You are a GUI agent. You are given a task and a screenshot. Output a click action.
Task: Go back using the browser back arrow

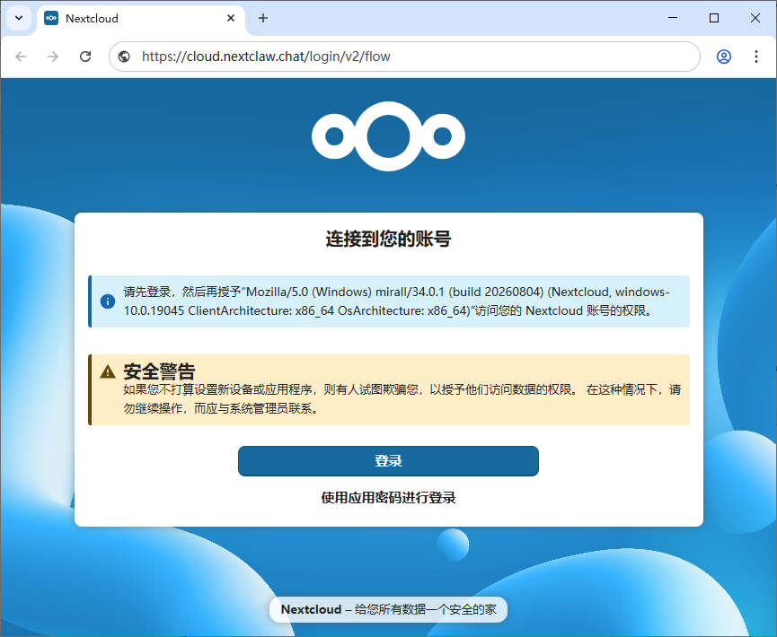tap(21, 57)
